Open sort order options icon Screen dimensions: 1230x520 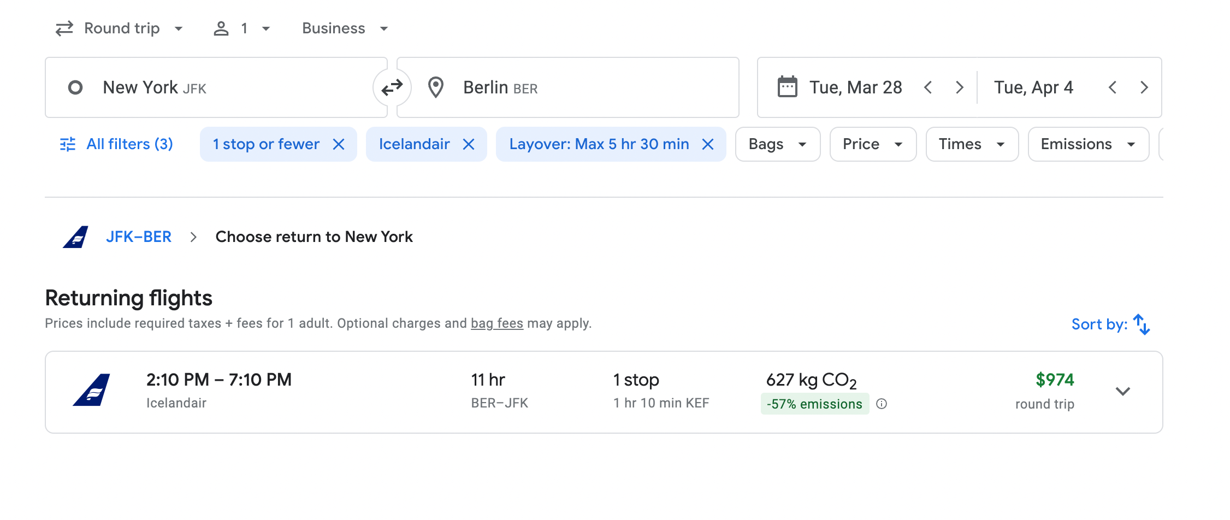(1141, 324)
